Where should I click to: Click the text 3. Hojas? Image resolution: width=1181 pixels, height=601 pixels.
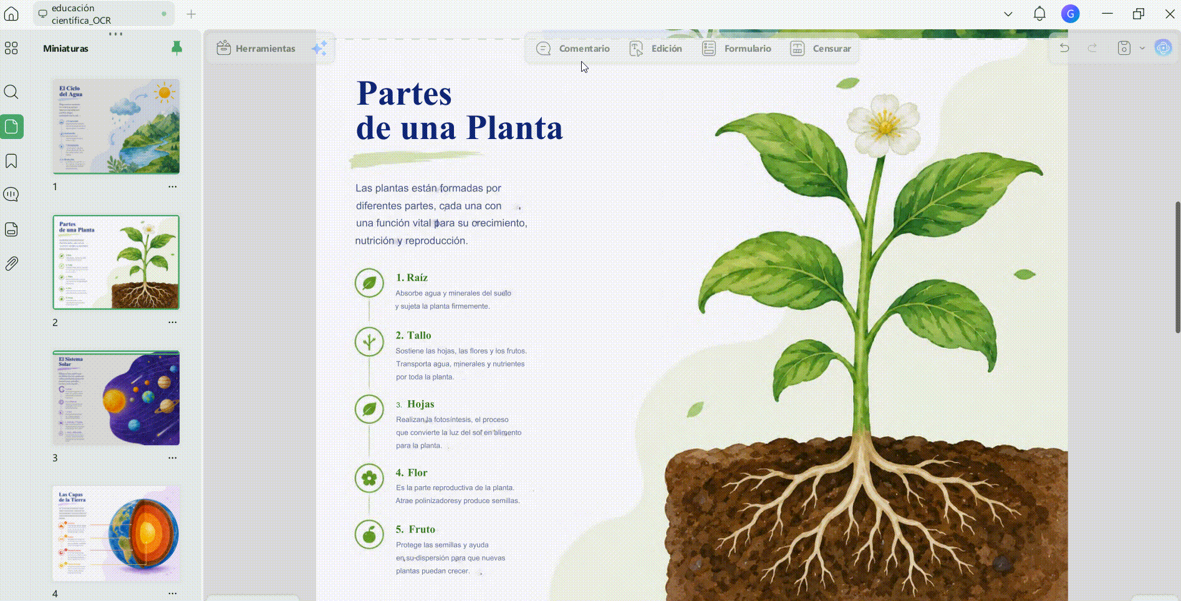[415, 404]
